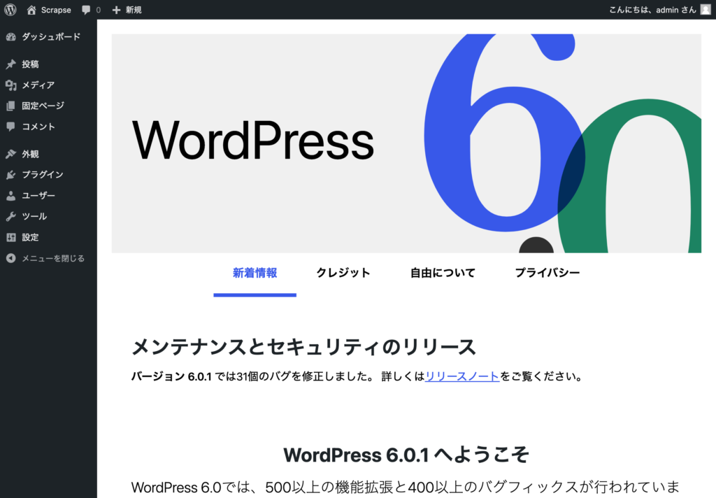The height and width of the screenshot is (498, 716).
Task: Click the bold バージョン 6.0.1 text
Action: click(171, 376)
